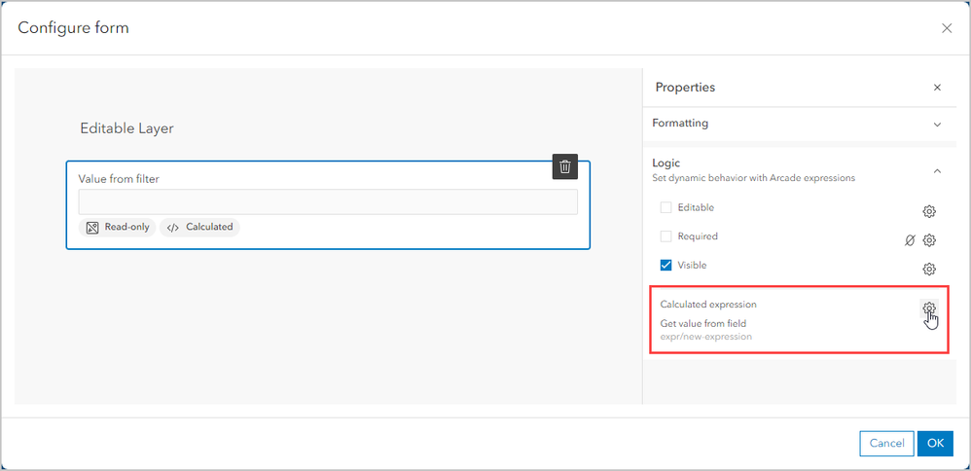Expand the Formatting section chevron

(937, 125)
